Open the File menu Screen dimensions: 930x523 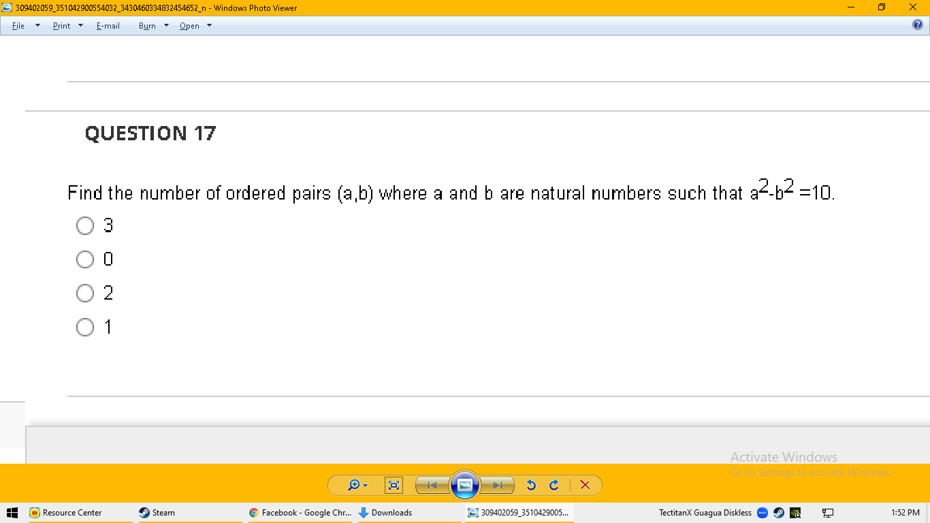point(18,26)
